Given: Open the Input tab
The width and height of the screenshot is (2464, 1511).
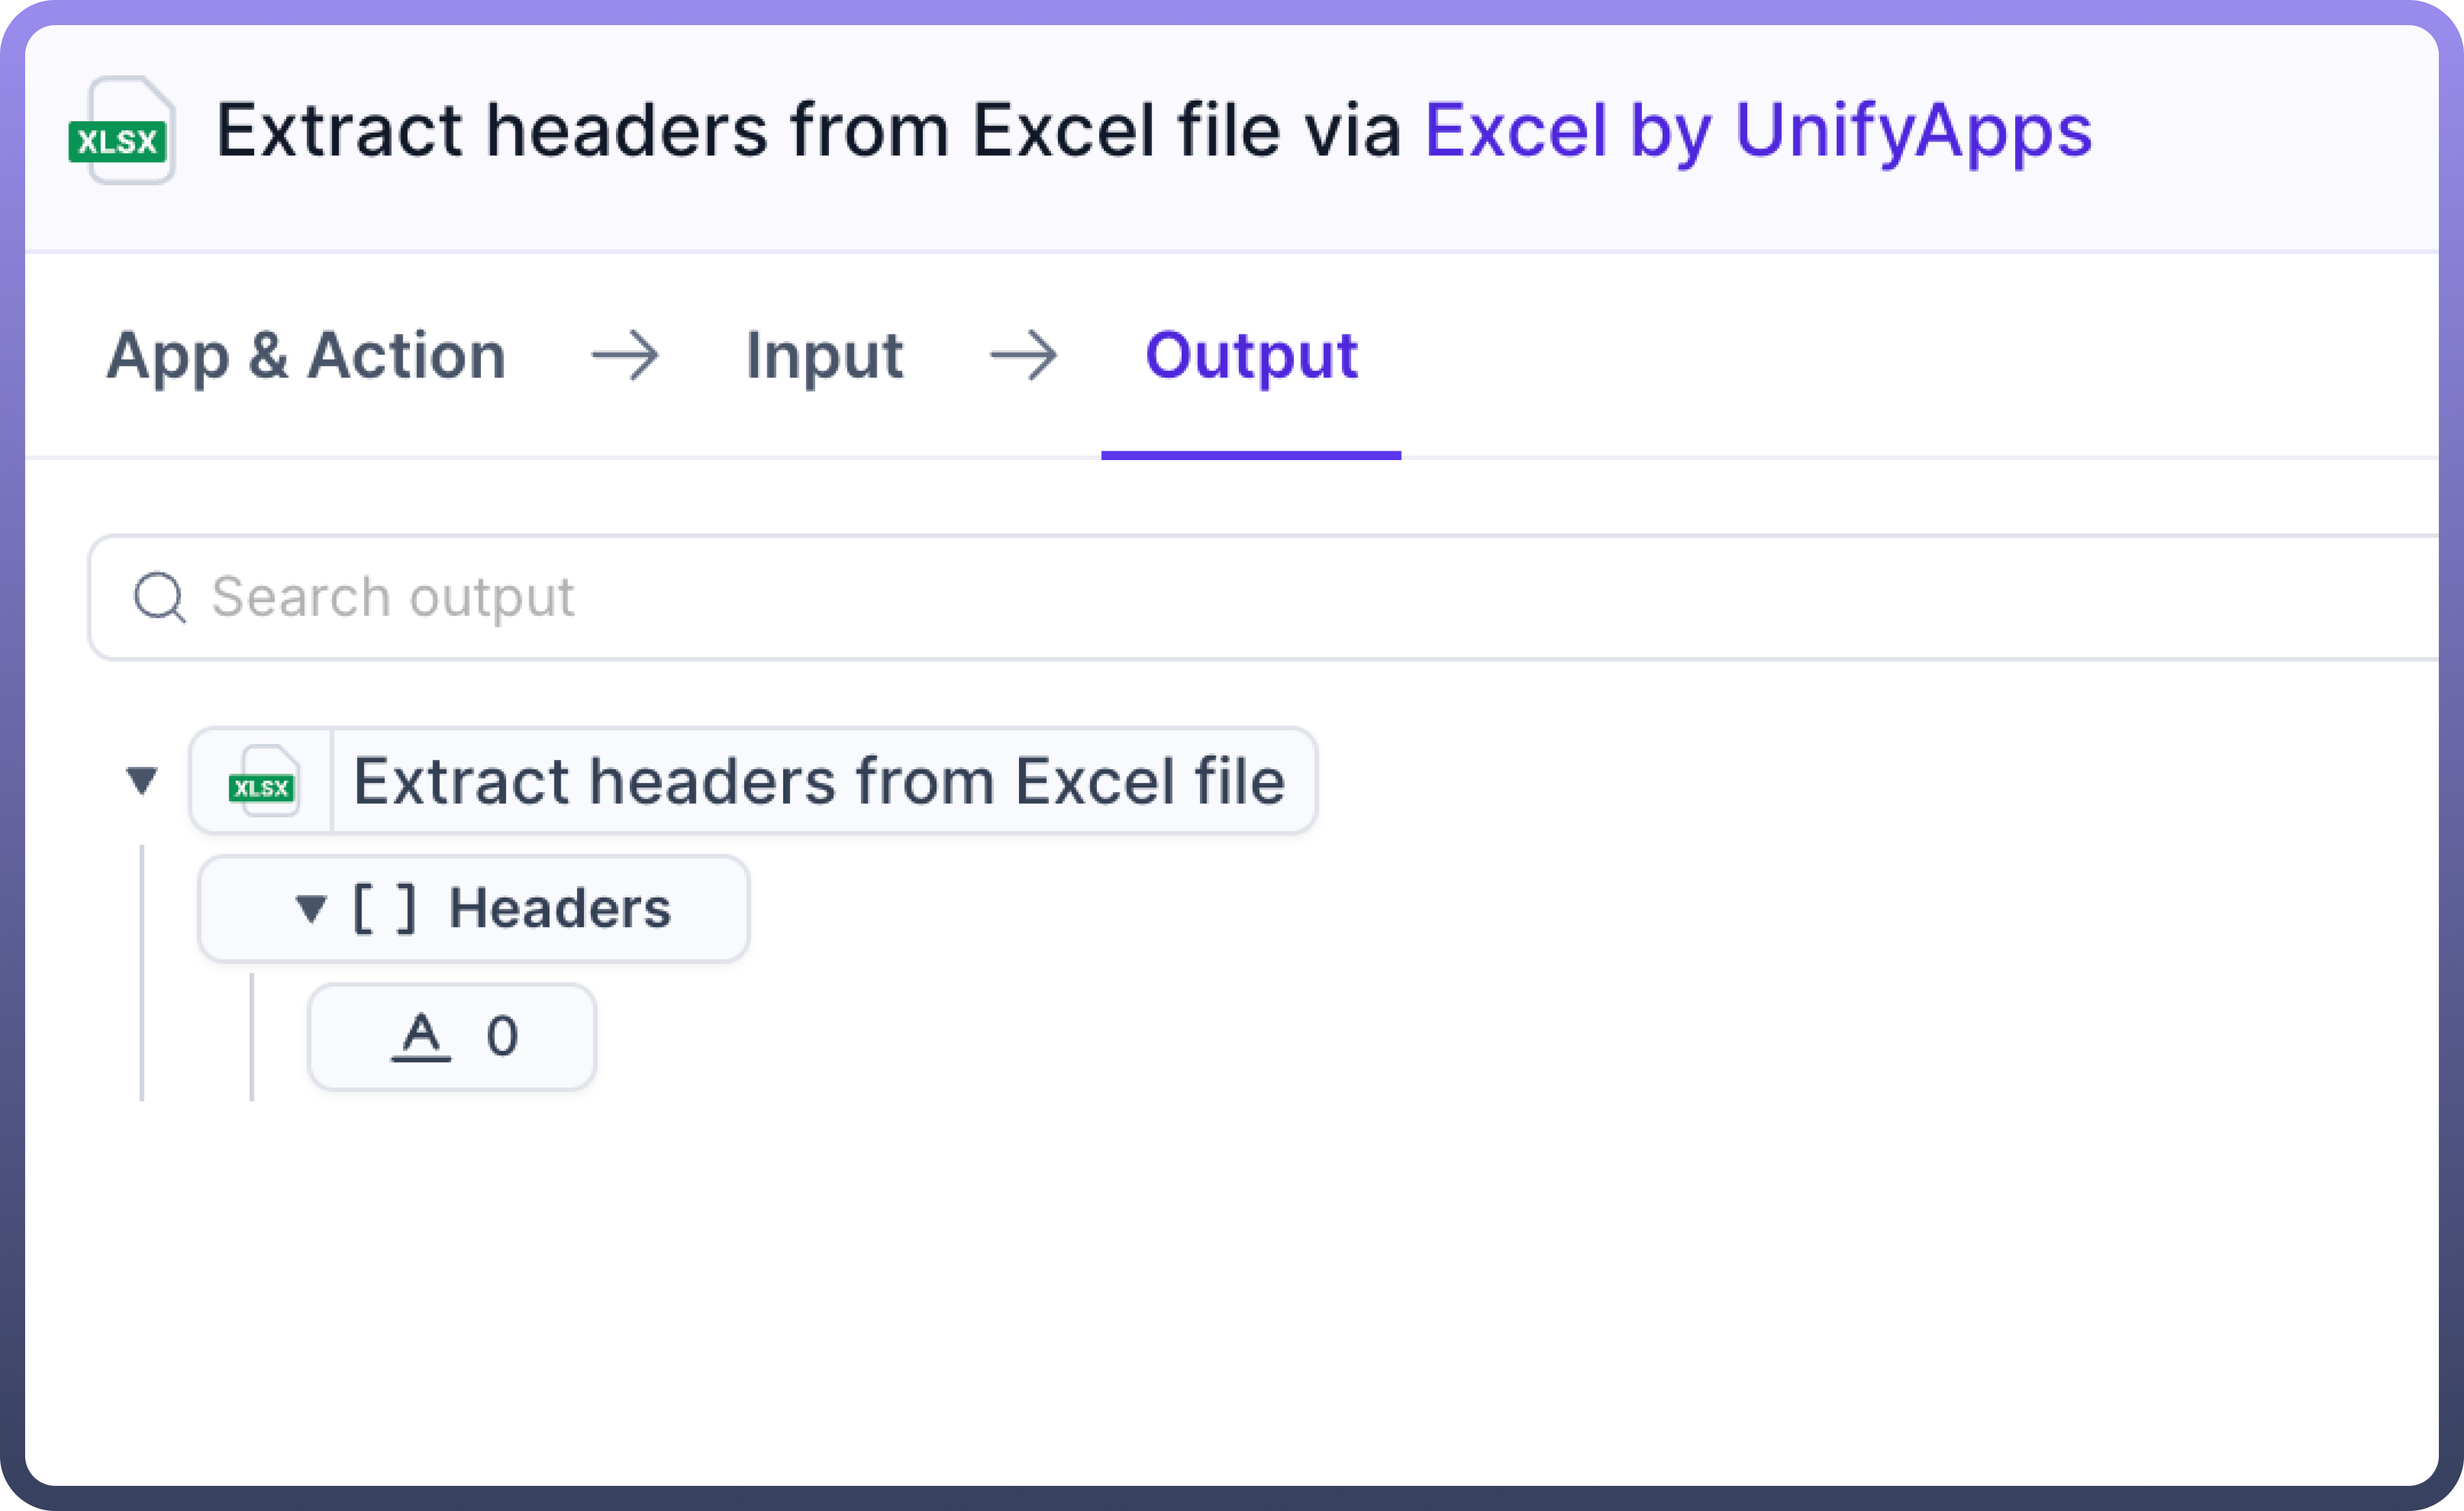Looking at the screenshot, I should tap(824, 356).
